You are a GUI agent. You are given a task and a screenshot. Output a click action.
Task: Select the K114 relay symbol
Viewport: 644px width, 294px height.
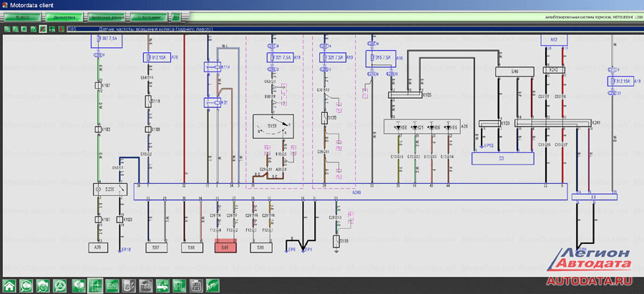213,67
